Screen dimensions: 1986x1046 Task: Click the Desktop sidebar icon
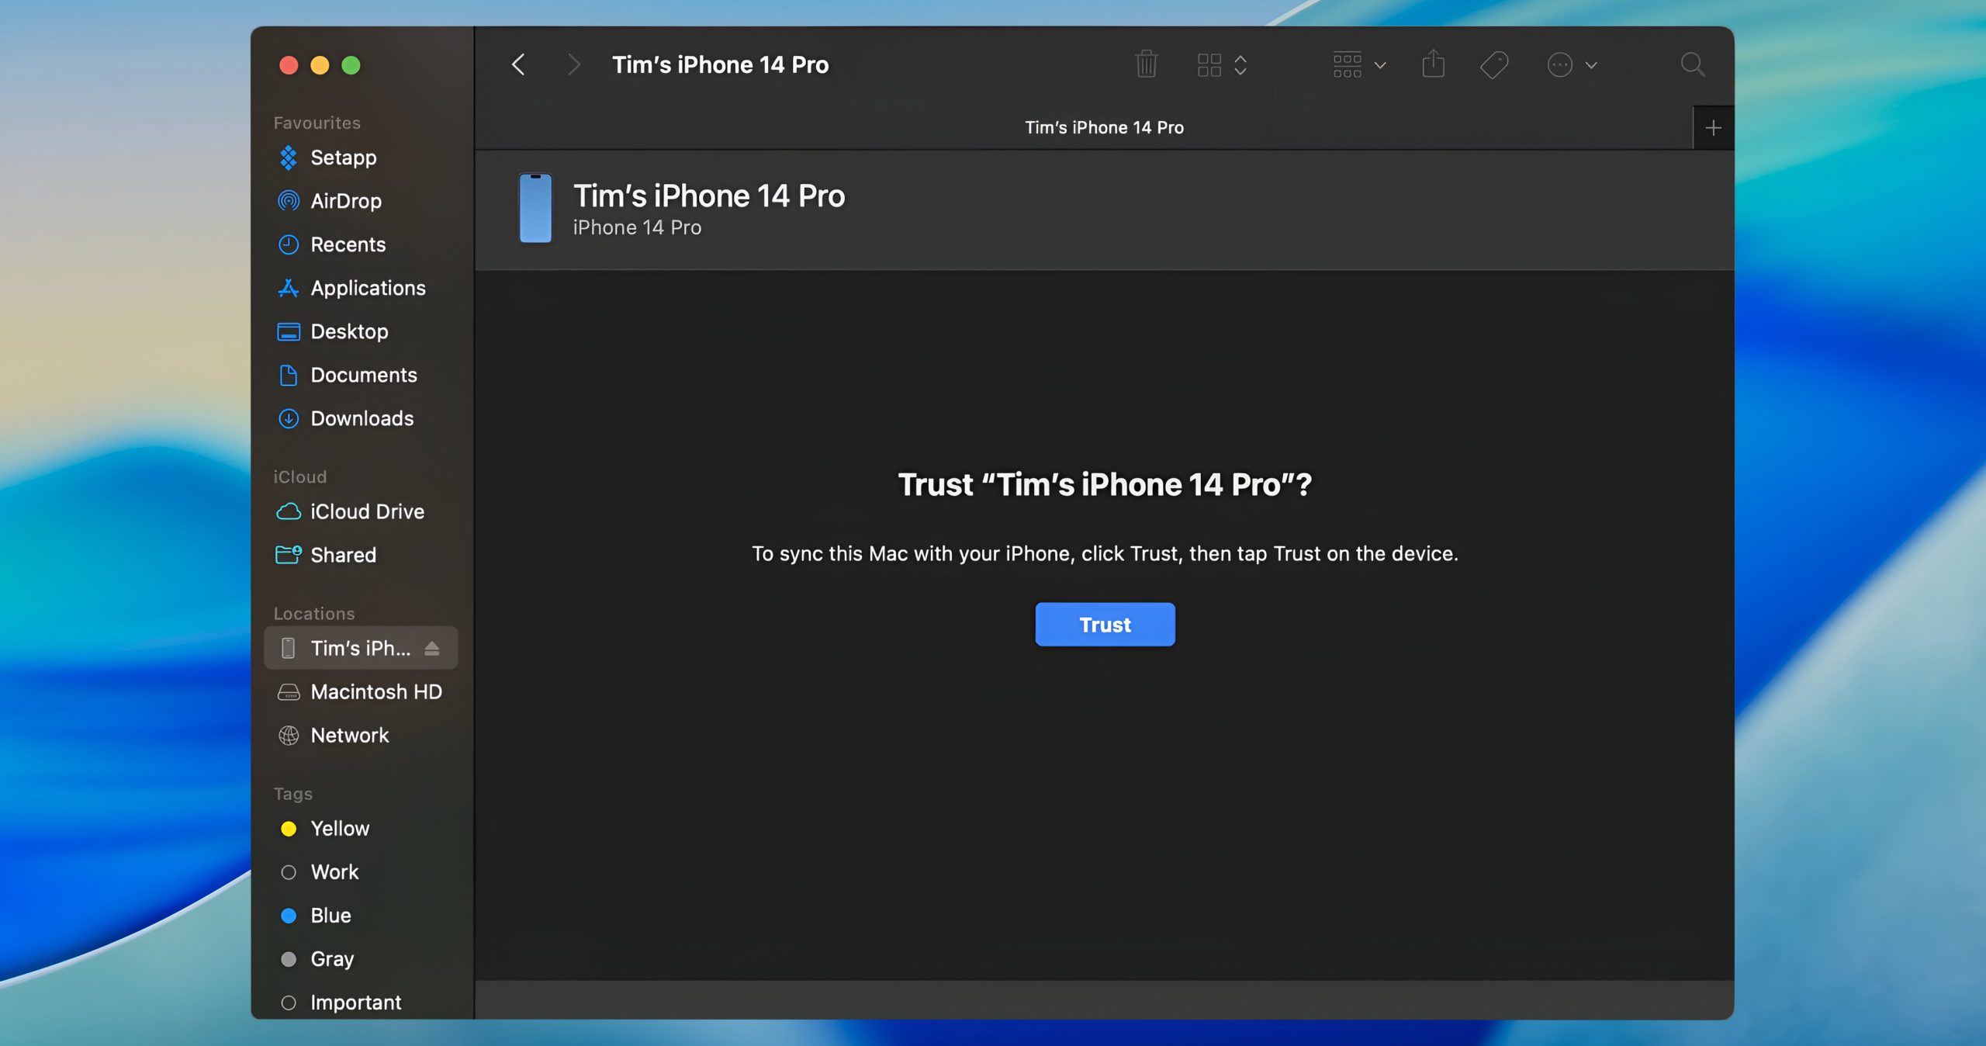point(289,332)
